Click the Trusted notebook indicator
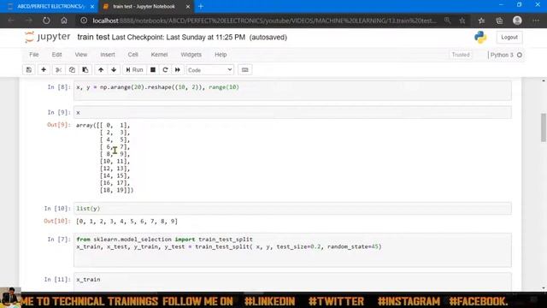This screenshot has height=308, width=547. (461, 55)
